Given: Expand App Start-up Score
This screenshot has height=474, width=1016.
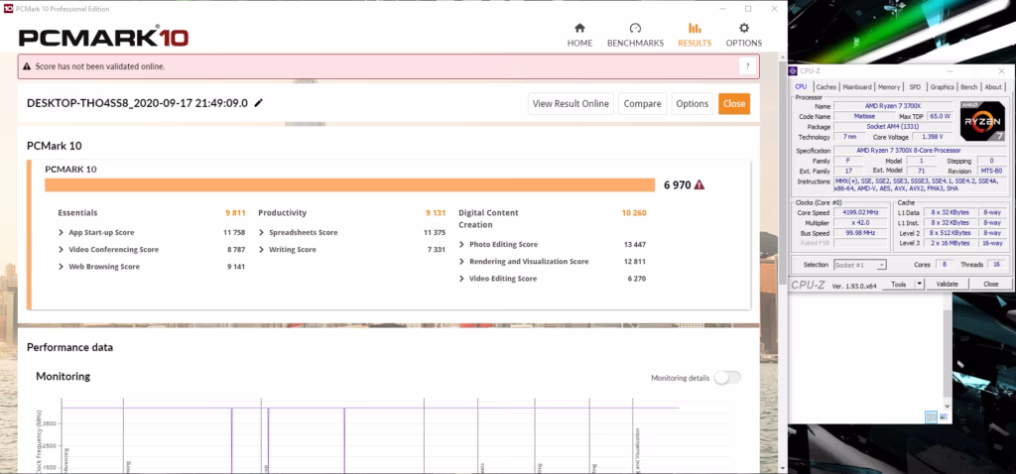Looking at the screenshot, I should click(x=61, y=232).
